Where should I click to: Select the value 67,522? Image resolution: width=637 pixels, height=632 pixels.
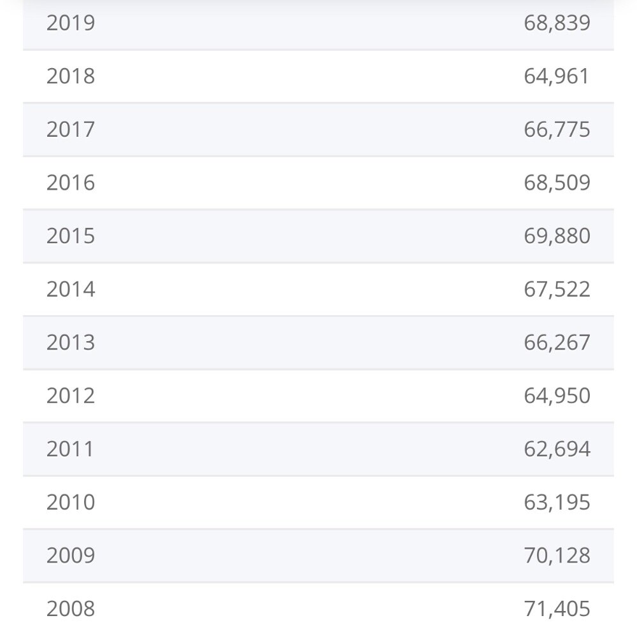tap(557, 290)
